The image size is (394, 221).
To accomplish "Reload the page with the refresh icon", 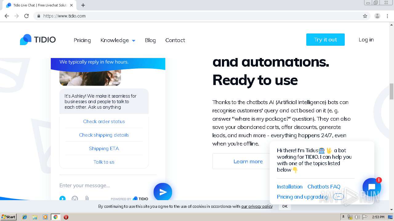I will click(x=26, y=16).
